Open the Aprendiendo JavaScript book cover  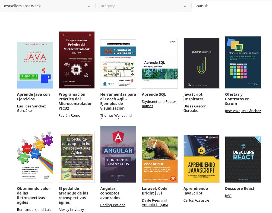click(201, 159)
